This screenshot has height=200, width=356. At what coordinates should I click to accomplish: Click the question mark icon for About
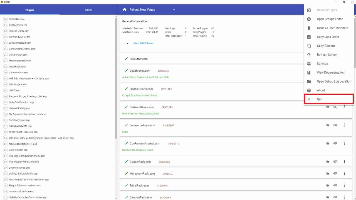click(x=309, y=90)
